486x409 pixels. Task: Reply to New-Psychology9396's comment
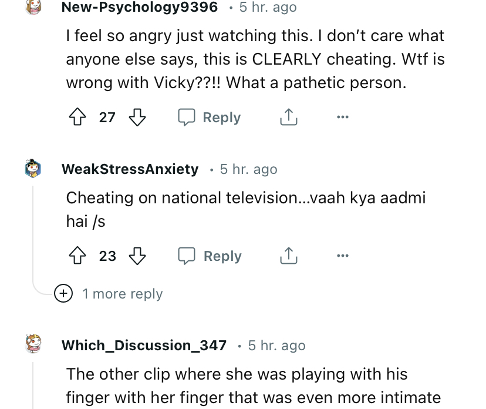click(x=210, y=118)
